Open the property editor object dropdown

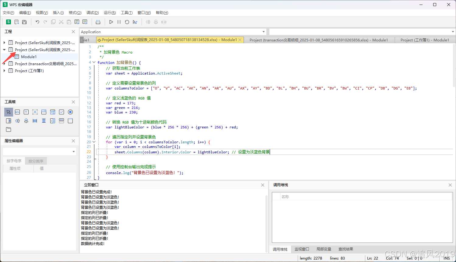[x=74, y=152]
